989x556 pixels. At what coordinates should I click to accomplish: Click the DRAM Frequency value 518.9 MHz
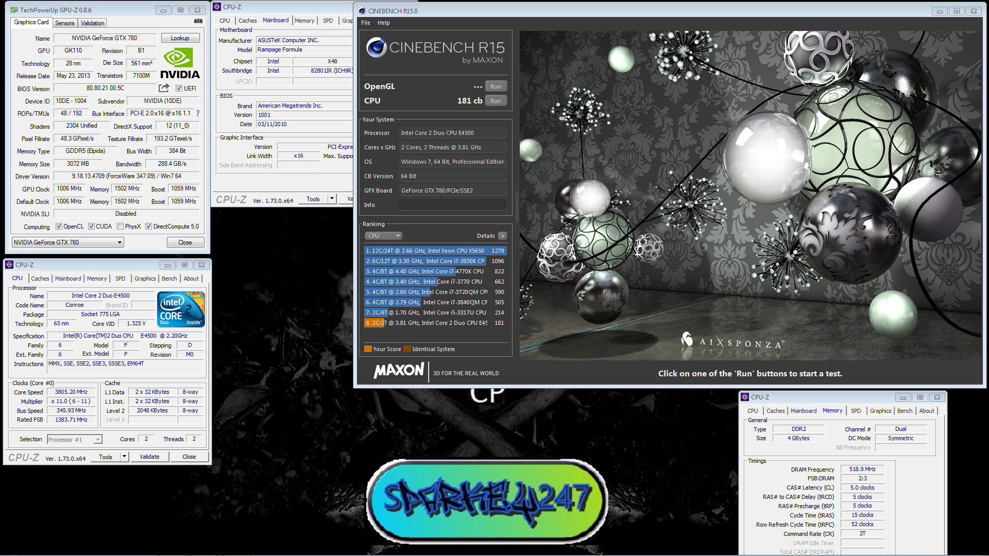coord(862,469)
